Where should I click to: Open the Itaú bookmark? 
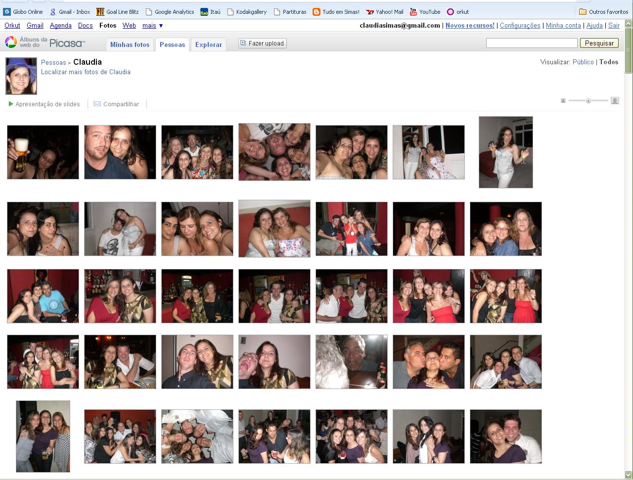click(211, 12)
